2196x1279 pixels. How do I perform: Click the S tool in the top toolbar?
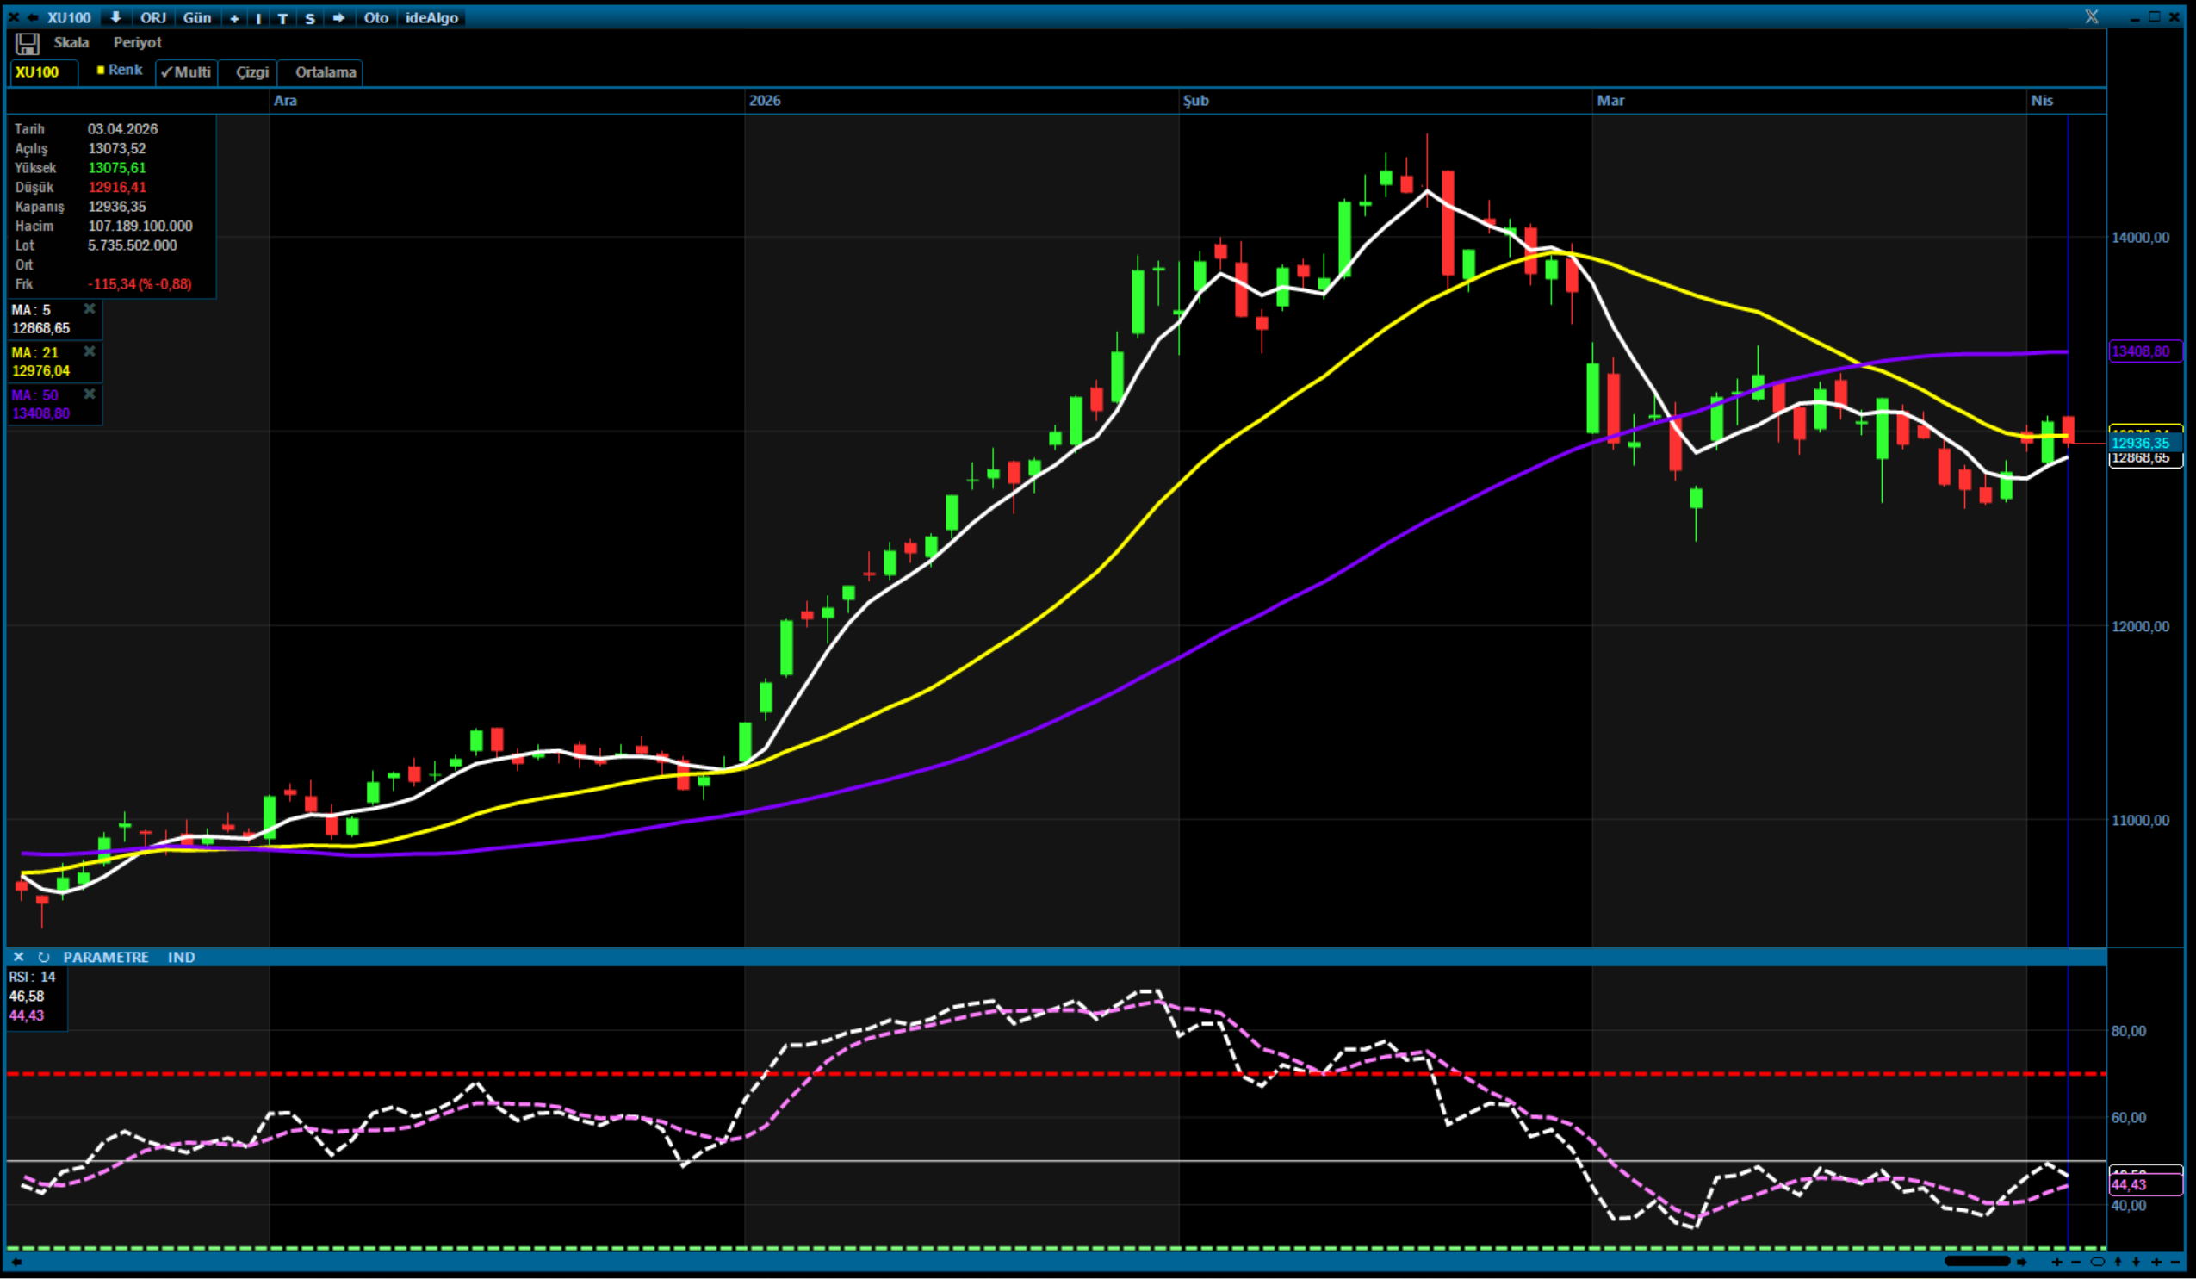(x=309, y=17)
